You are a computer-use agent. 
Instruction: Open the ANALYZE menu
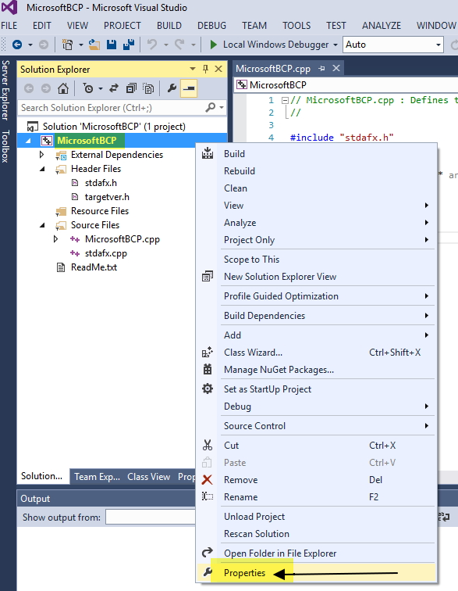(x=382, y=26)
